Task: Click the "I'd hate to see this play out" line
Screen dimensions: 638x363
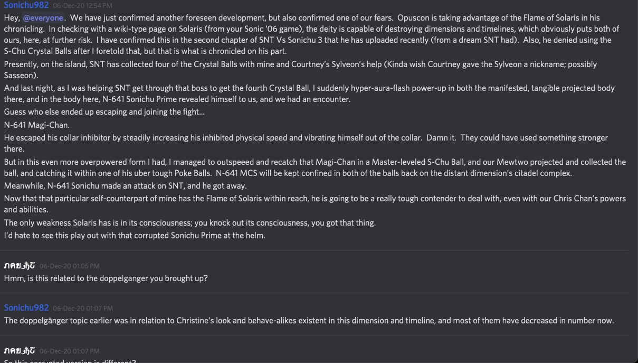Action: click(x=134, y=236)
